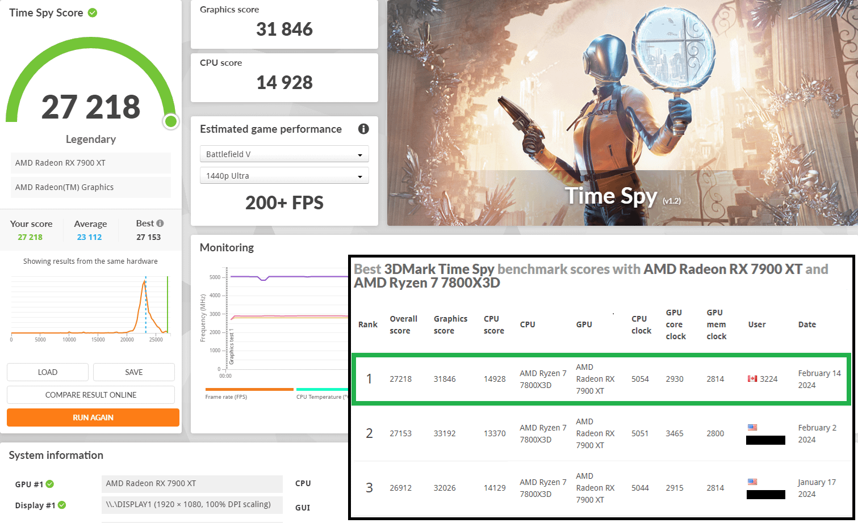This screenshot has height=523, width=858.
Task: Click the AMD Radeon RX 7900 XT field under score
Action: 91,163
